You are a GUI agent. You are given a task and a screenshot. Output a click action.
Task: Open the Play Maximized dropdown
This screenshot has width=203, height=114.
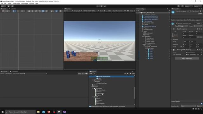click(x=118, y=11)
